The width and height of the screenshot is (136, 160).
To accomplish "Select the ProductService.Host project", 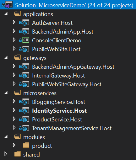I will coord(57,120).
